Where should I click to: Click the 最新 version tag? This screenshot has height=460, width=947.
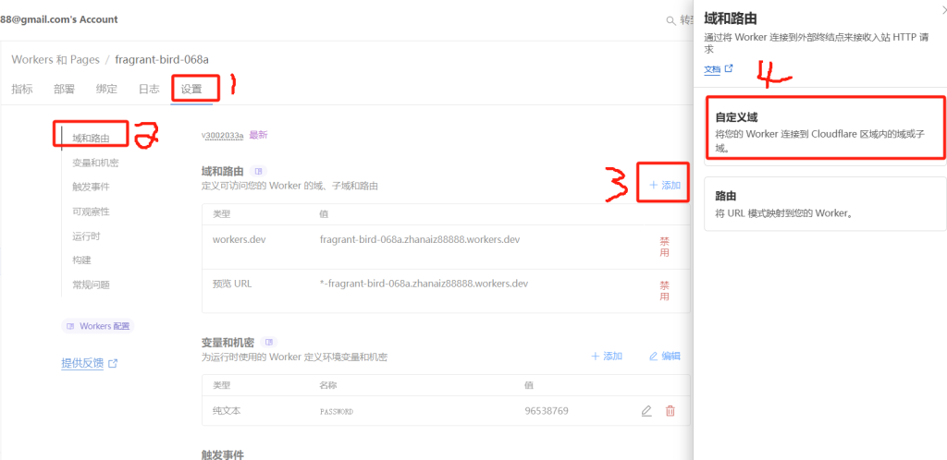click(258, 135)
